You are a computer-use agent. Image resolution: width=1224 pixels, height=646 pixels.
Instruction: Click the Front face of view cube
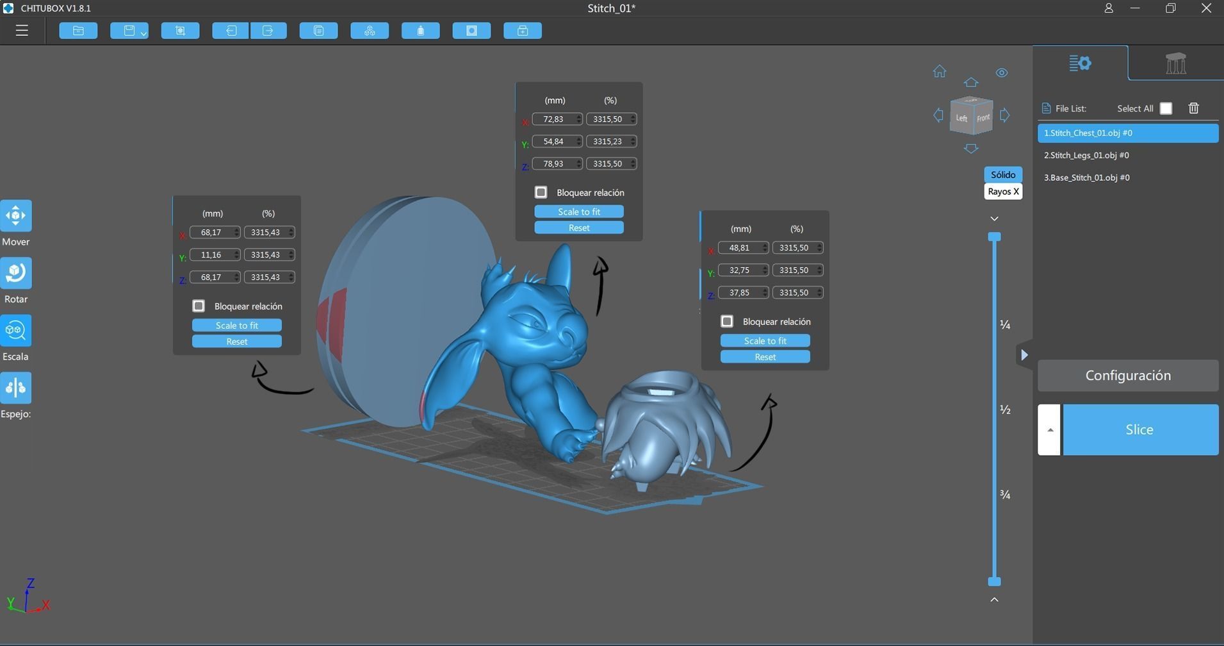983,117
